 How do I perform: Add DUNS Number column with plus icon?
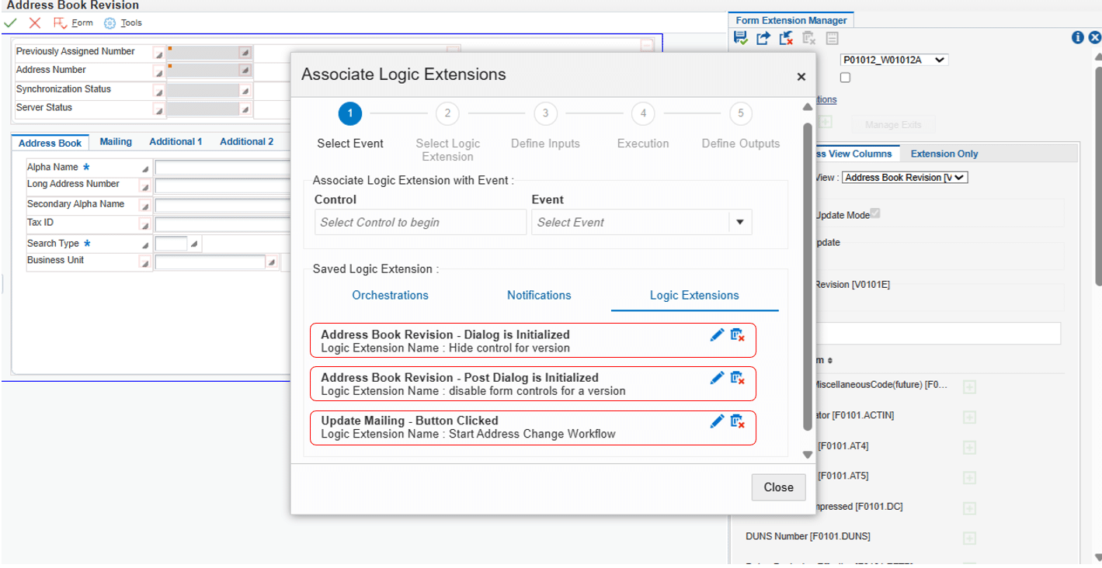(969, 538)
